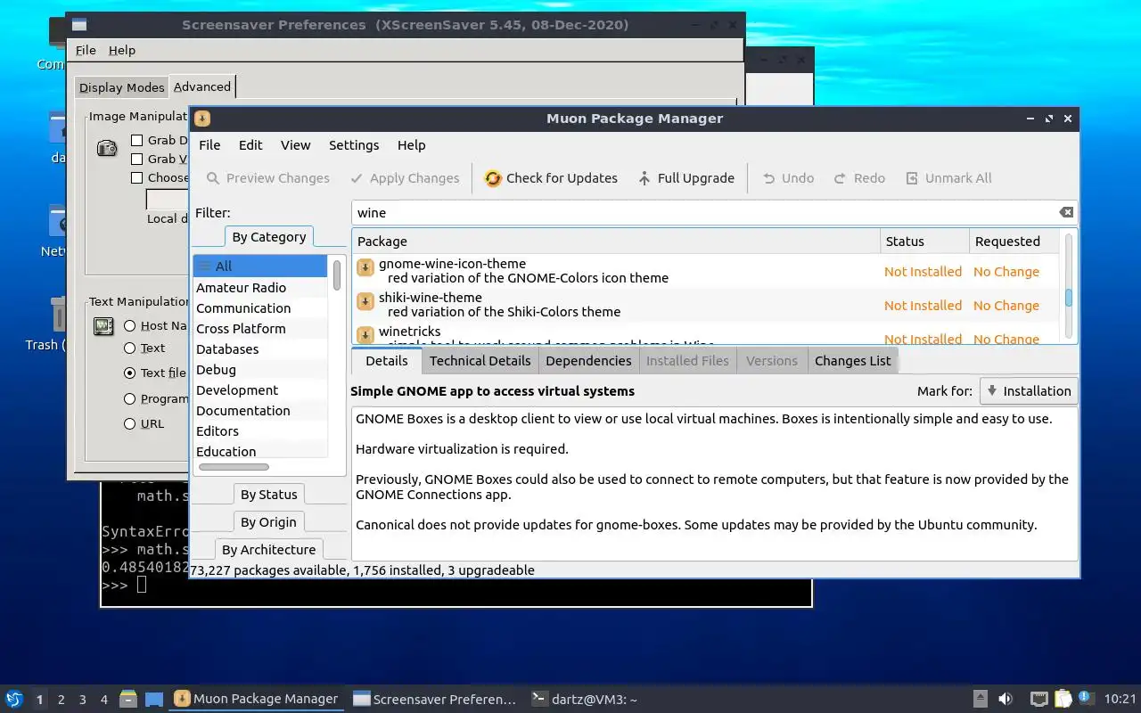This screenshot has height=713, width=1141.
Task: Sort by the Status column header
Action: click(x=924, y=242)
